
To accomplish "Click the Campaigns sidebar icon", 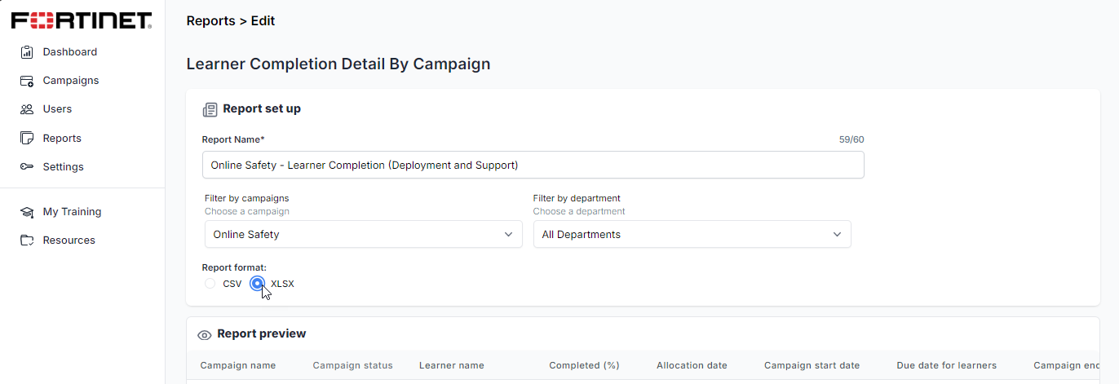I will 27,81.
